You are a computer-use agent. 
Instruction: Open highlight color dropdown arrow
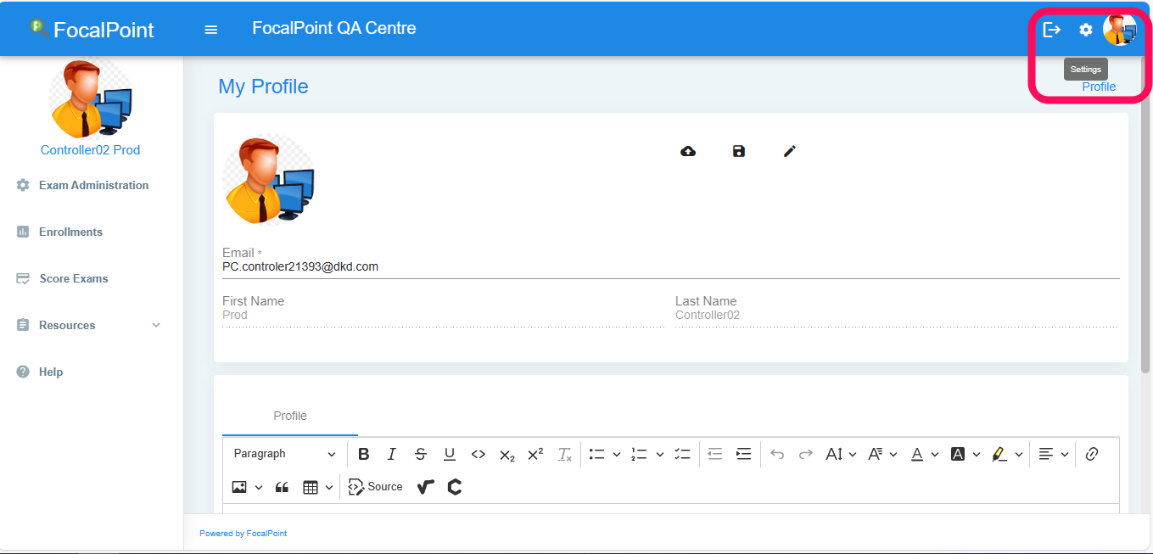tap(1019, 454)
